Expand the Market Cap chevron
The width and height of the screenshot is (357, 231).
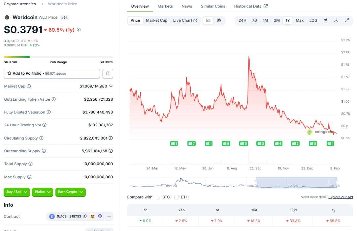111,86
